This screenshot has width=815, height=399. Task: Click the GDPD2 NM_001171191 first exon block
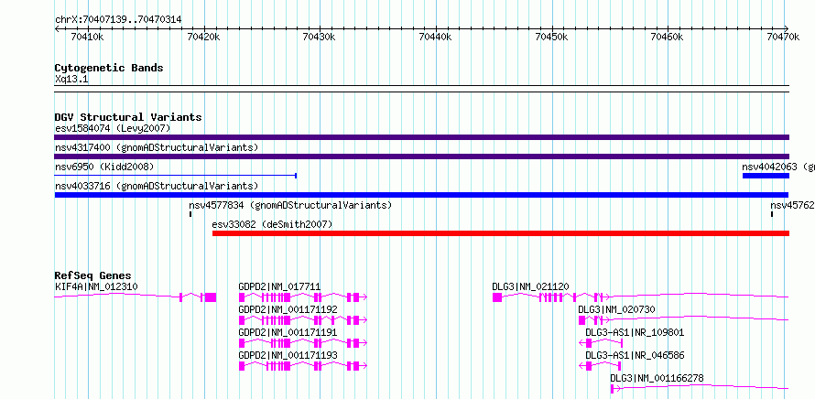point(242,343)
